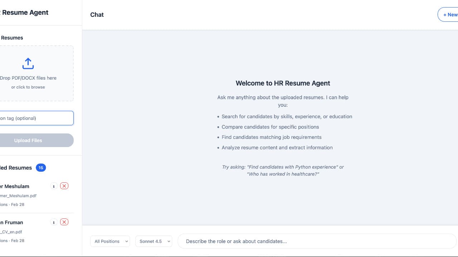458x257 pixels.
Task: Click the PDF/DOCX file drop zone
Action: (x=28, y=73)
